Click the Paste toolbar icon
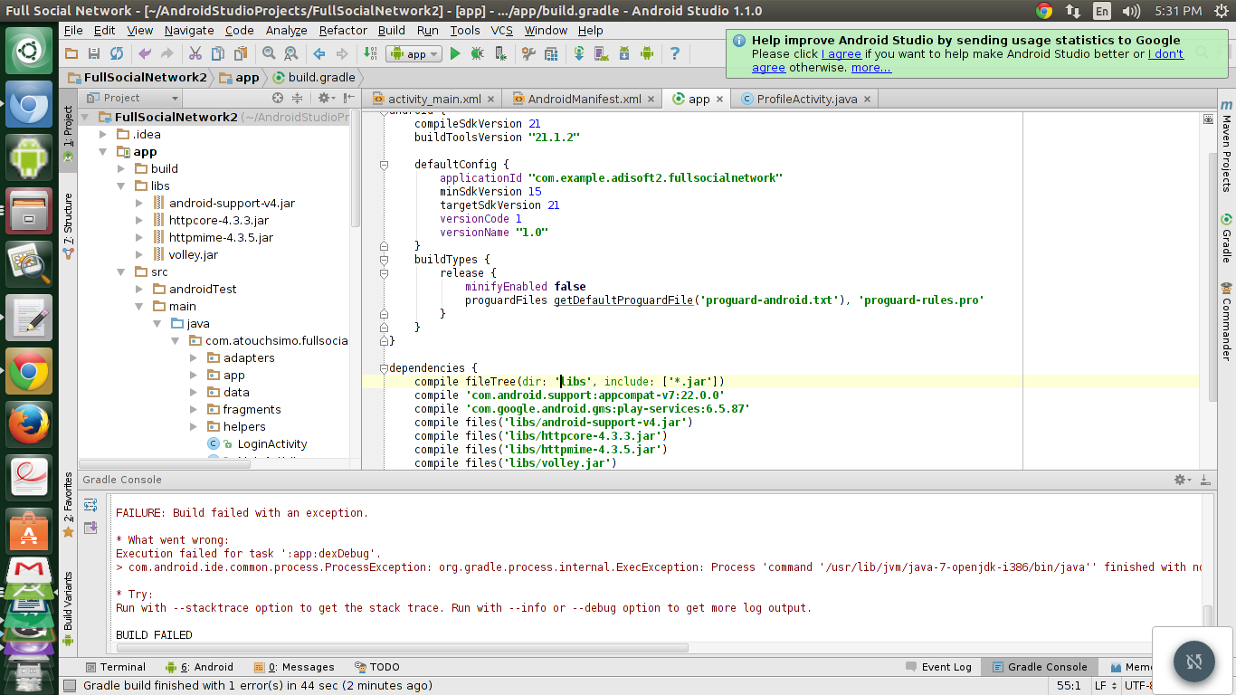Viewport: 1236px width, 695px height. (239, 54)
